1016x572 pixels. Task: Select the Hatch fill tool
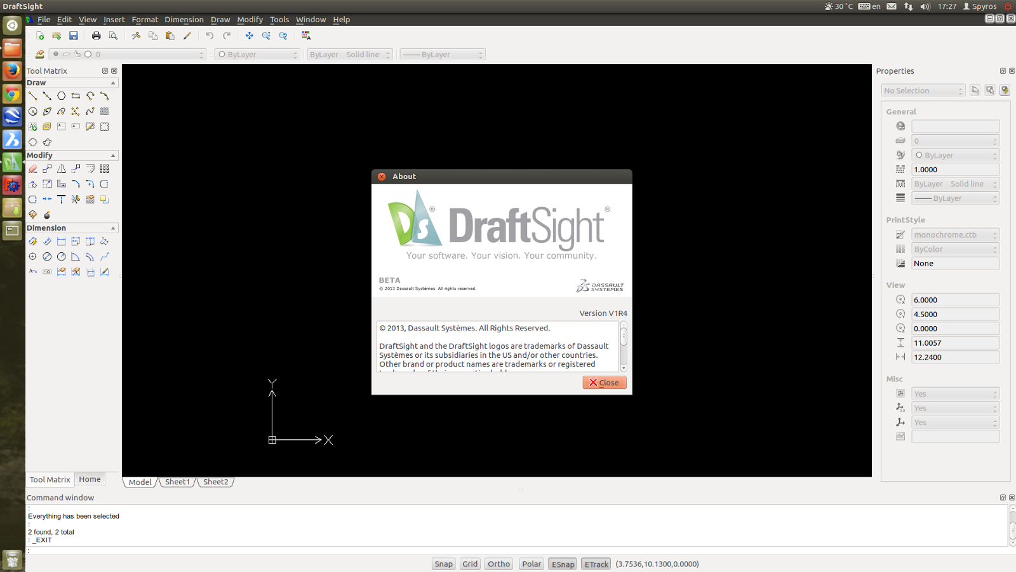[105, 111]
